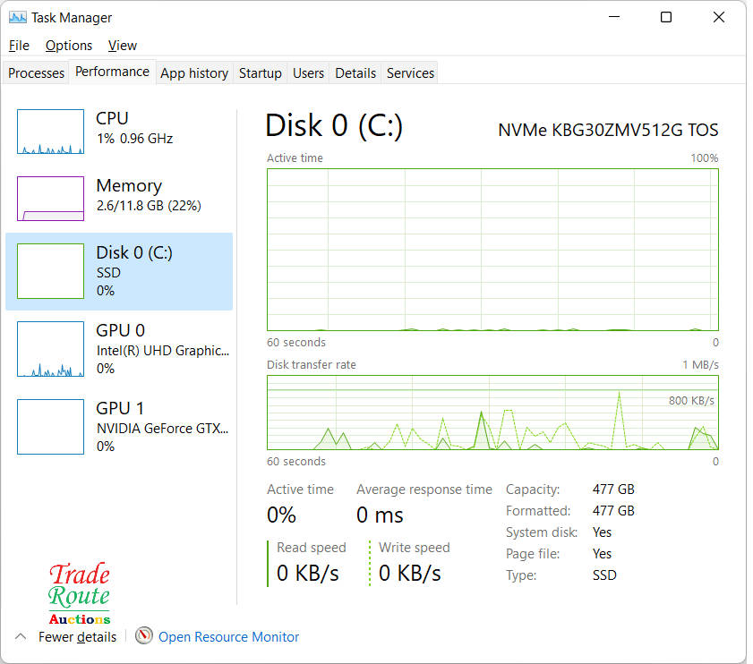The image size is (753, 664).
Task: Open the File menu
Action: (x=19, y=46)
